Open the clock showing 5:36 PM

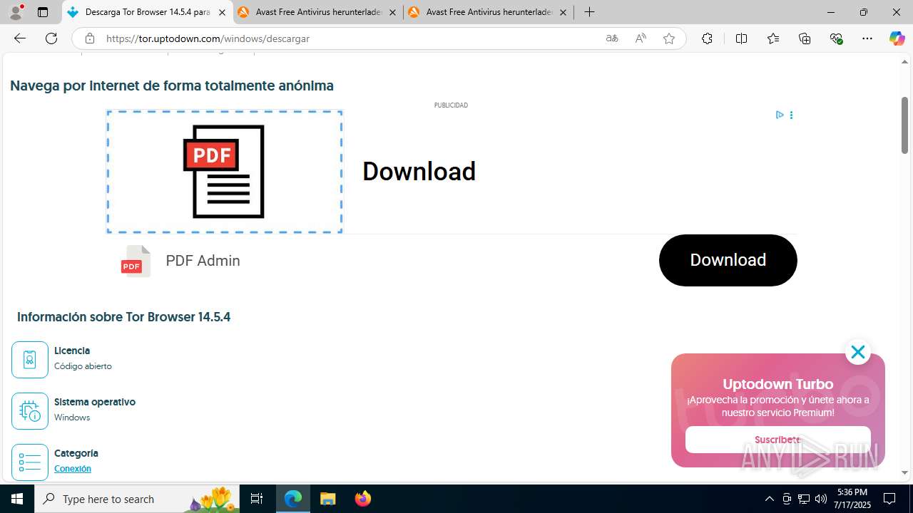point(853,499)
